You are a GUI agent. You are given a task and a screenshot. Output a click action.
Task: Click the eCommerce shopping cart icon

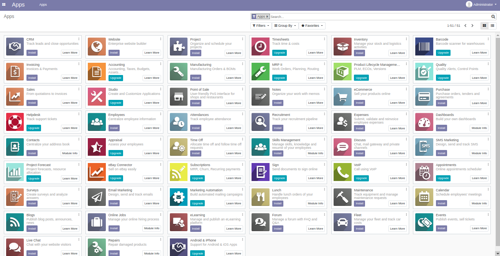[342, 97]
